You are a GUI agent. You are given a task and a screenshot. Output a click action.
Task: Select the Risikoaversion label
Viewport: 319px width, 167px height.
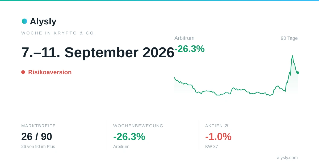[50, 72]
